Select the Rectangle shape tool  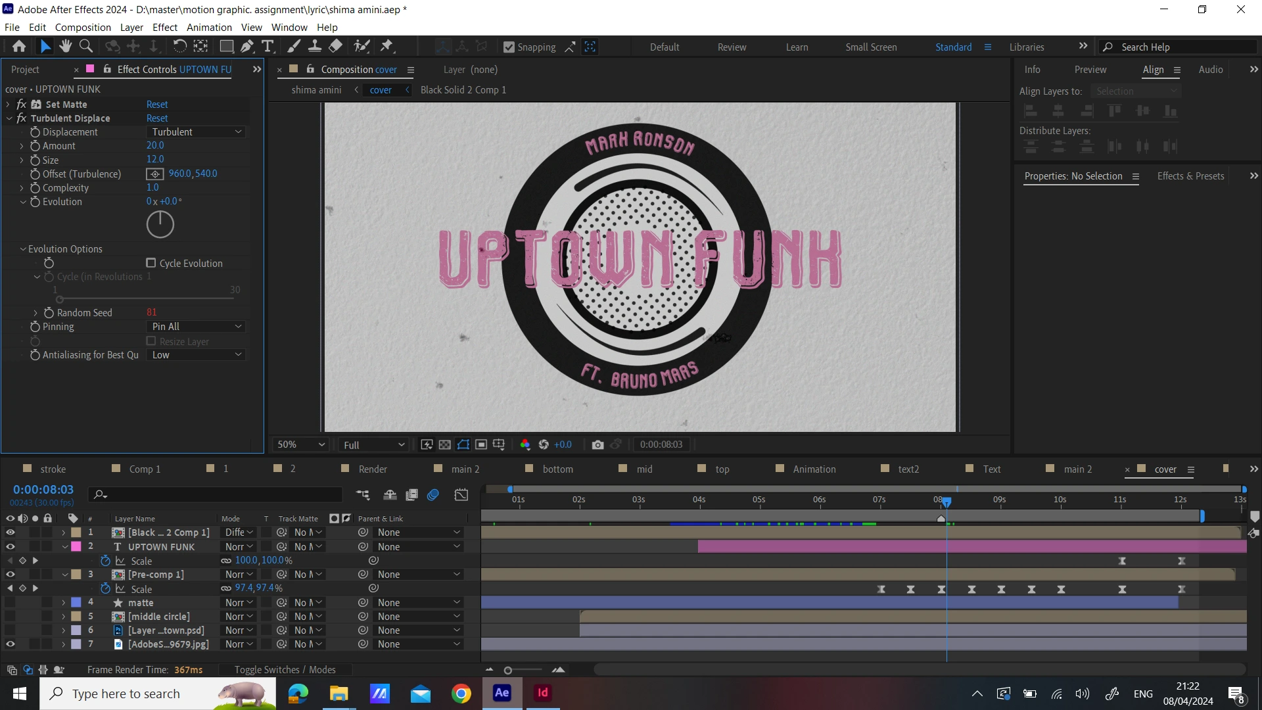coord(226,47)
